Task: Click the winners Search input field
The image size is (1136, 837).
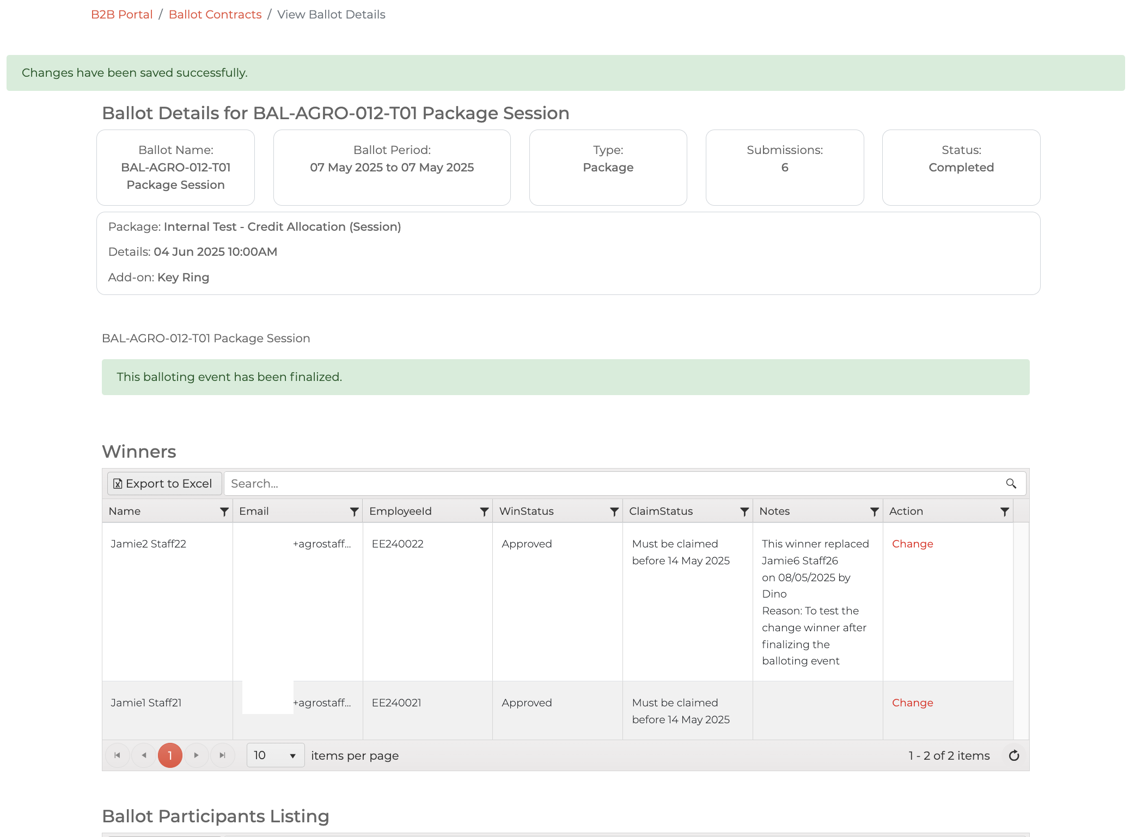Action: [x=610, y=484]
